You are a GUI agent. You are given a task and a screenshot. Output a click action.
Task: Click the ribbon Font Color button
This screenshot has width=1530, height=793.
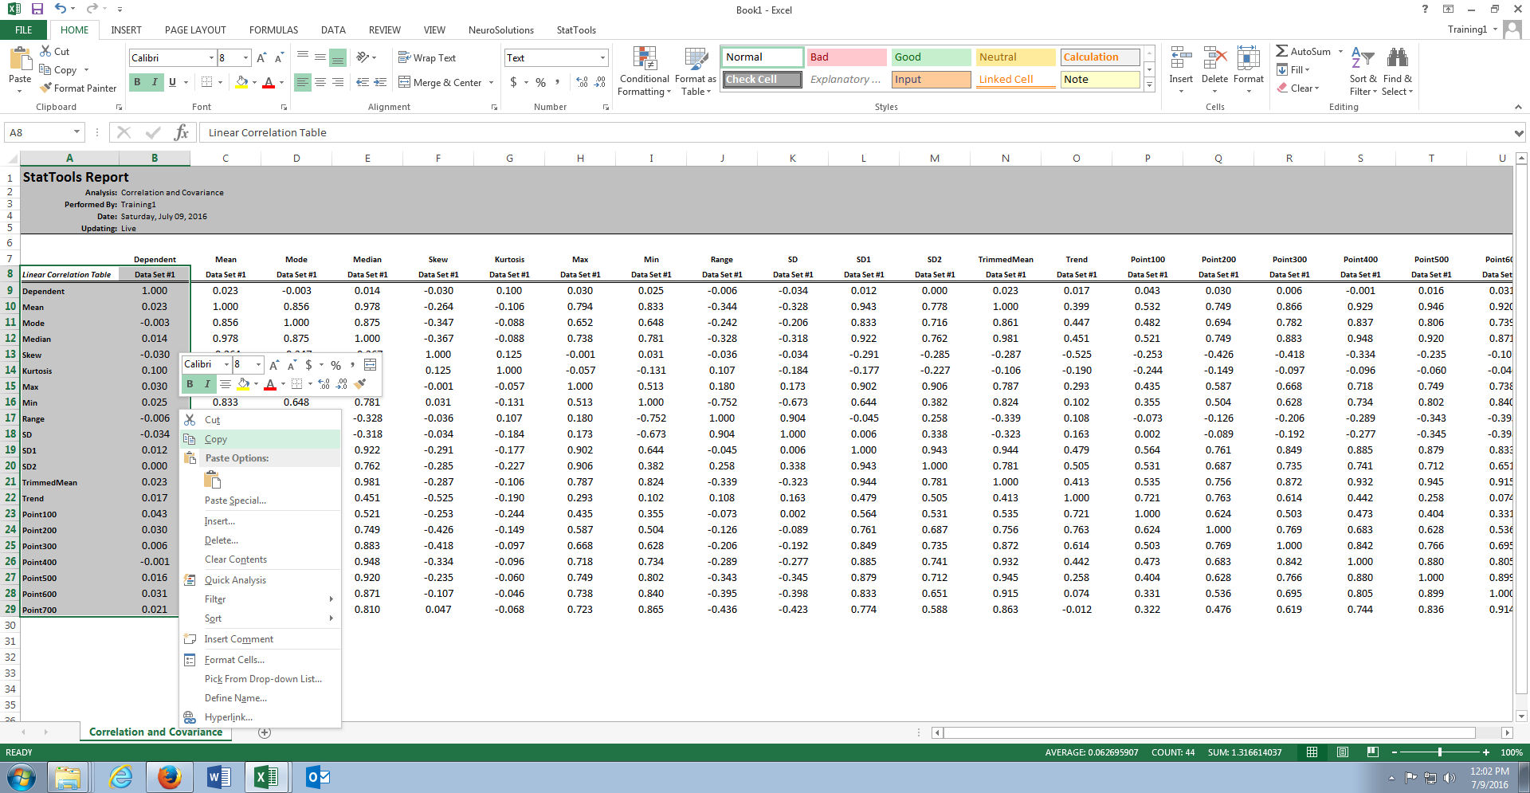[269, 82]
